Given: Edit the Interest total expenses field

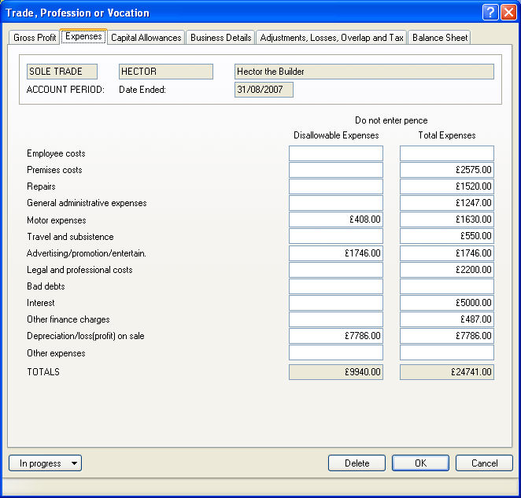Looking at the screenshot, I should pos(446,303).
